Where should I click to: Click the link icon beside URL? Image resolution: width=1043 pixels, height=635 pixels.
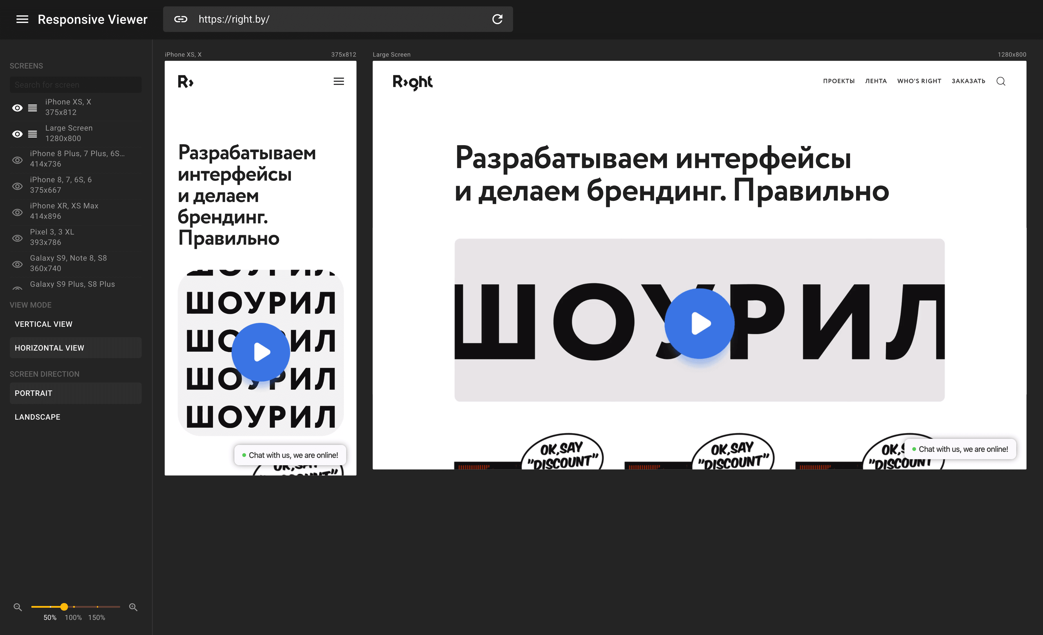(x=181, y=19)
